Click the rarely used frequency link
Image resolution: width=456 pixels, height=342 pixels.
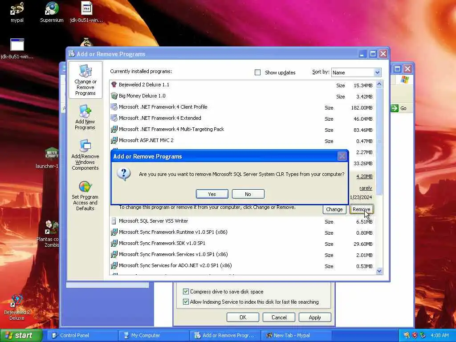[x=366, y=188]
